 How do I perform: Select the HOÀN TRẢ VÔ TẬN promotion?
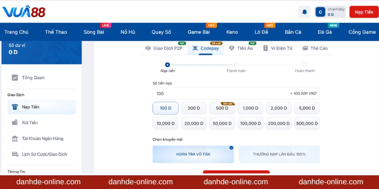[193, 154]
